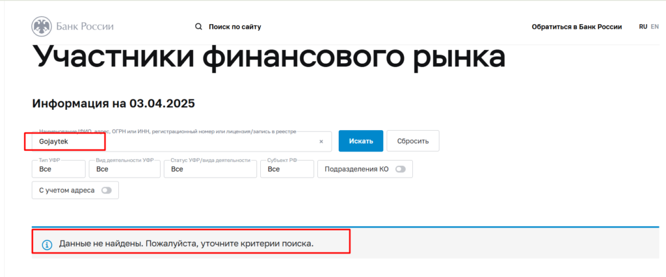
Task: Click the Информация на 03.04.2025 text
Action: point(113,103)
